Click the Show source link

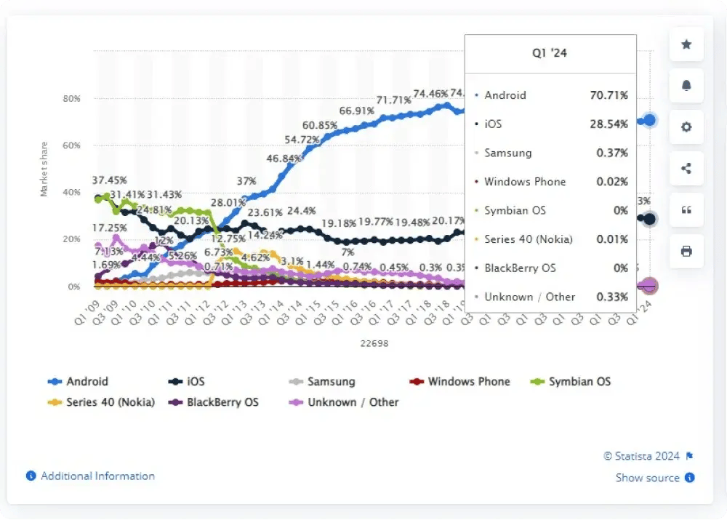[647, 478]
